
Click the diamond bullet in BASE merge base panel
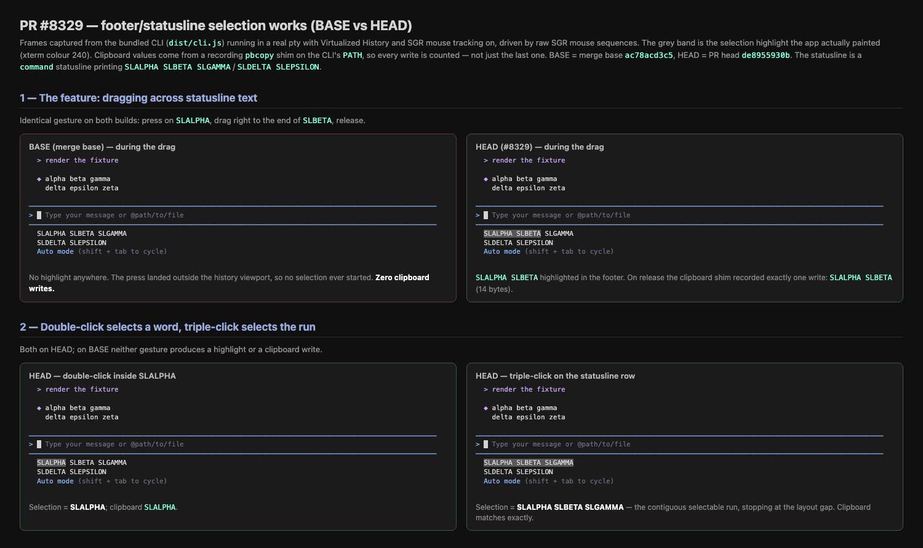tap(39, 179)
